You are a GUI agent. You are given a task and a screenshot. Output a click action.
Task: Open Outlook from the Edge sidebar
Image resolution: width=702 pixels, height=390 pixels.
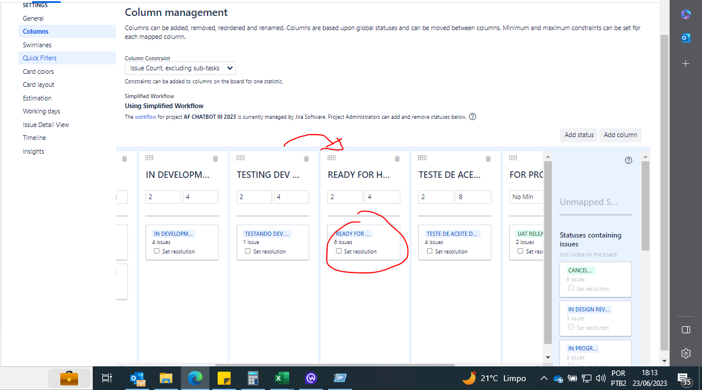[x=685, y=38]
